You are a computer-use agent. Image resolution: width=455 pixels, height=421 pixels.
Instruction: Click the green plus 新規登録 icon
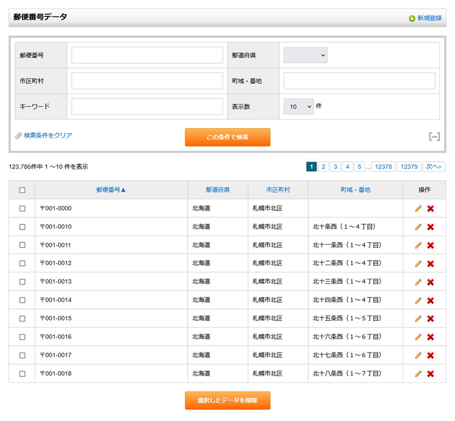pos(412,18)
